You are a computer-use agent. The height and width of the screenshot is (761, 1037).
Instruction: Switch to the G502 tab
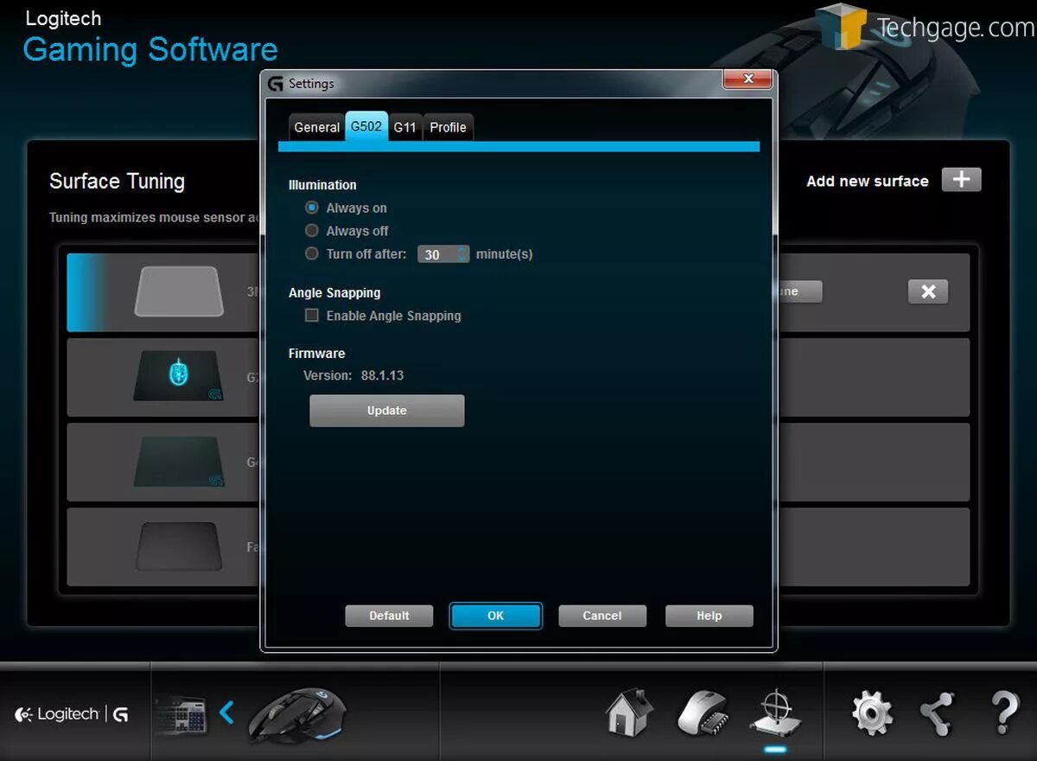[x=366, y=126]
